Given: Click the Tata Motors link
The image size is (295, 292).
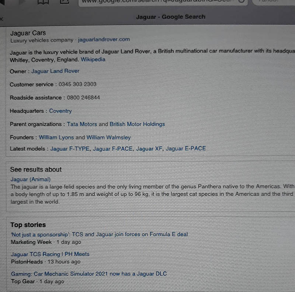Looking at the screenshot, I should tap(82, 124).
